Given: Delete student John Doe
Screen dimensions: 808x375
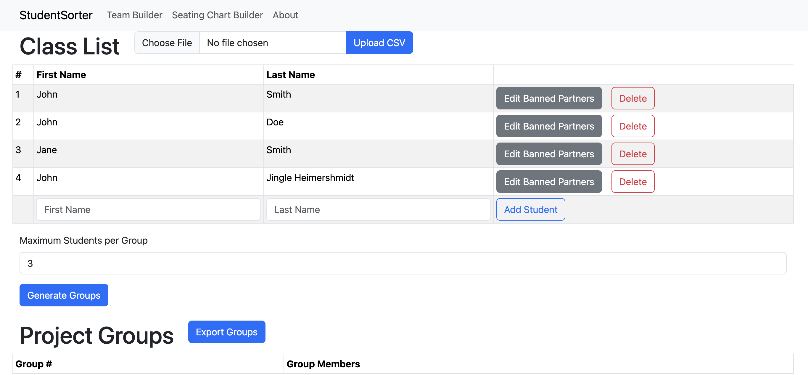Looking at the screenshot, I should tap(632, 126).
